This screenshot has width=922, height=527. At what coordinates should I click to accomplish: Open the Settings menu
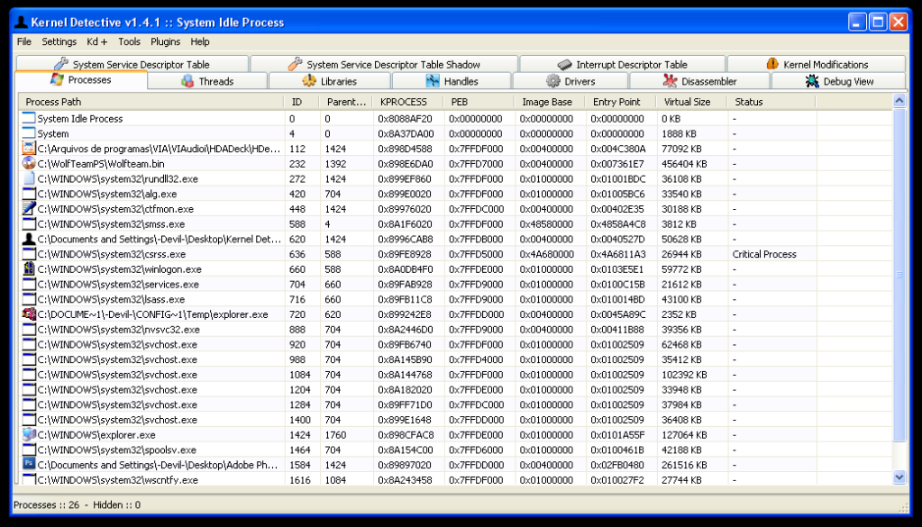59,41
